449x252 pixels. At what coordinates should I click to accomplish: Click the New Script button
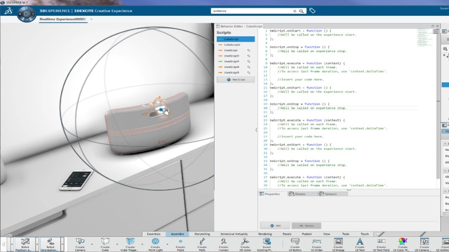(x=236, y=80)
